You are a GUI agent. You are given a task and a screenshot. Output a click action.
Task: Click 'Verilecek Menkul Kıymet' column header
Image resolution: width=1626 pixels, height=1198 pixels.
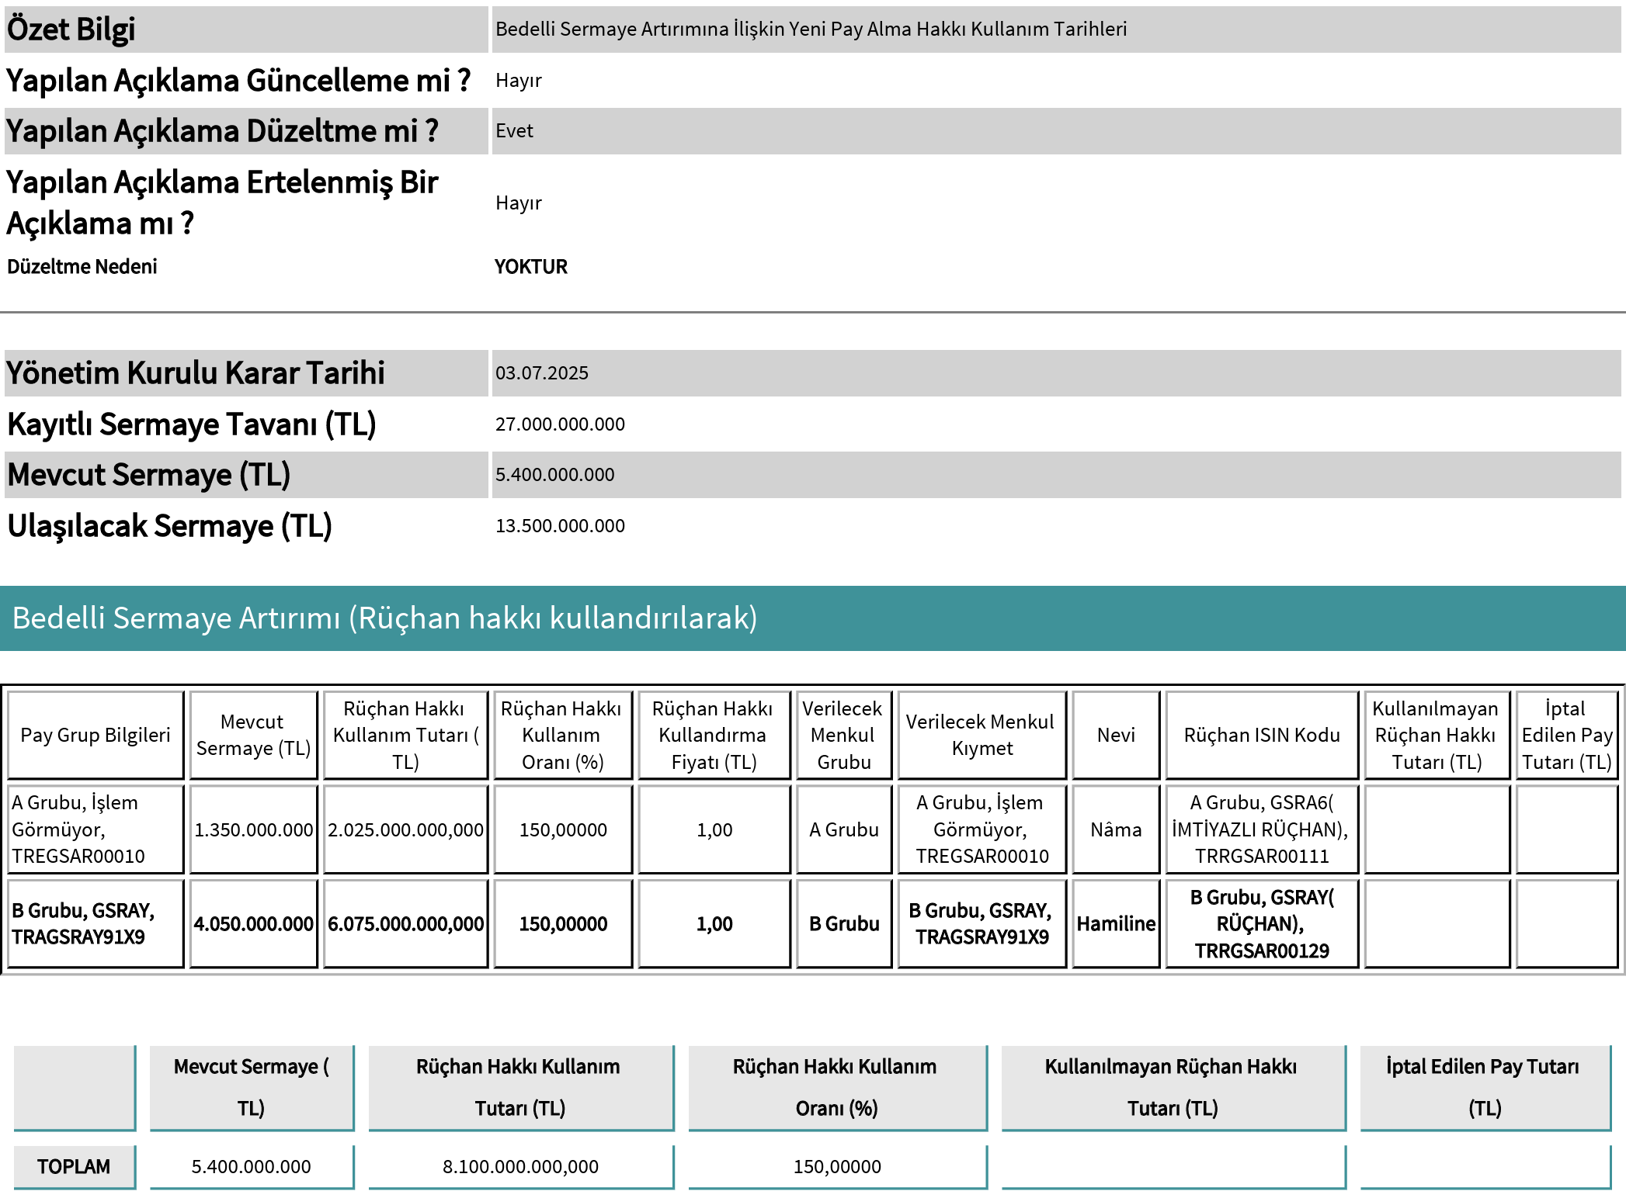[982, 736]
